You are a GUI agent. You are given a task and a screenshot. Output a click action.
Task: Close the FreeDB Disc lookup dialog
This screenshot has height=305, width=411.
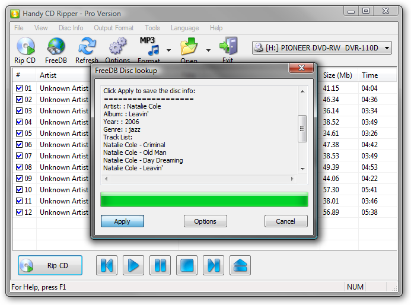pos(301,68)
